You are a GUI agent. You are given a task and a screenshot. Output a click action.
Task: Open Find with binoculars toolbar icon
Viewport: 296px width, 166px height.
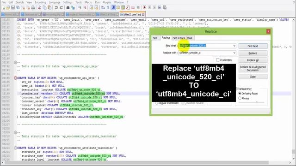point(68,7)
